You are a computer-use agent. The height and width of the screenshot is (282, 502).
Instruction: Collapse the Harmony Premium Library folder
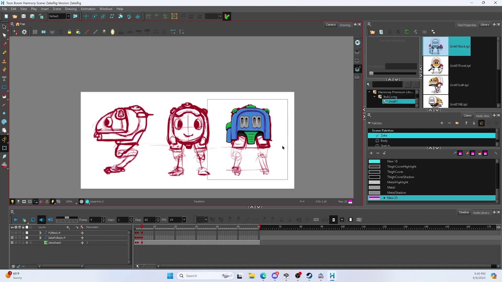pyautogui.click(x=369, y=92)
